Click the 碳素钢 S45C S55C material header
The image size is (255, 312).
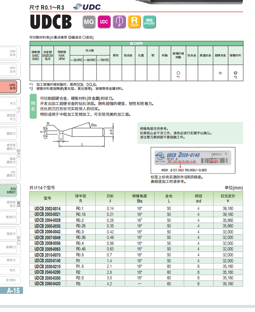point(36,55)
